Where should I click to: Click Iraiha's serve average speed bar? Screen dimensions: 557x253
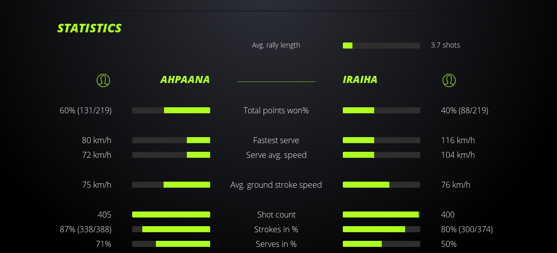click(381, 155)
